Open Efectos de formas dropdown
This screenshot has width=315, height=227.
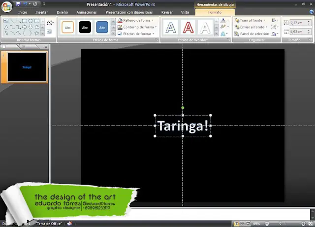[136, 34]
